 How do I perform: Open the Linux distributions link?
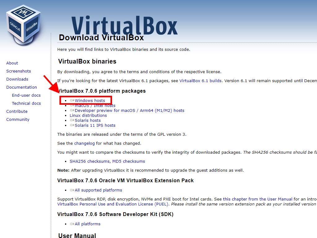pos(88,115)
